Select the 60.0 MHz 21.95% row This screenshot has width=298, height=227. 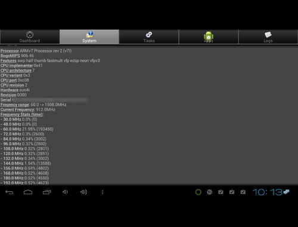click(x=27, y=129)
